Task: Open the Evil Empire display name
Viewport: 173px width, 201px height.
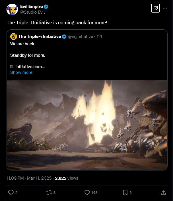Action: pyautogui.click(x=31, y=7)
